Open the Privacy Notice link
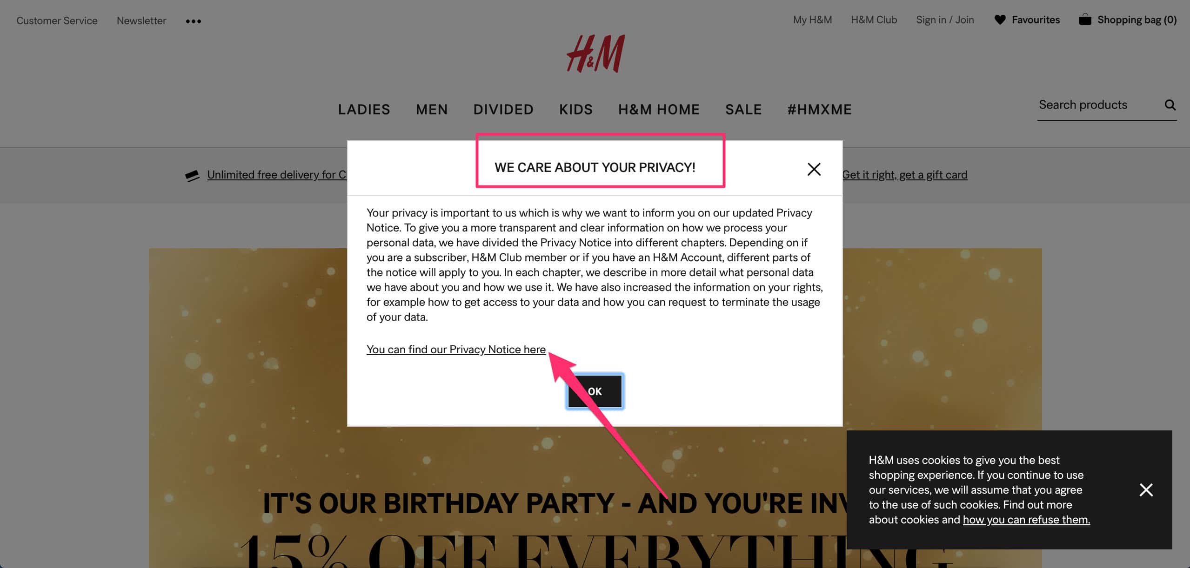This screenshot has width=1190, height=568. [455, 349]
